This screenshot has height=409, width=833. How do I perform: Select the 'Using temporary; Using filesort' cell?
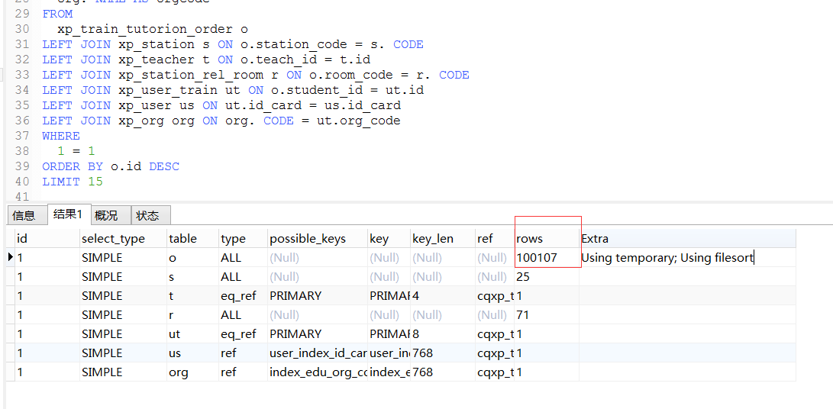pyautogui.click(x=687, y=258)
